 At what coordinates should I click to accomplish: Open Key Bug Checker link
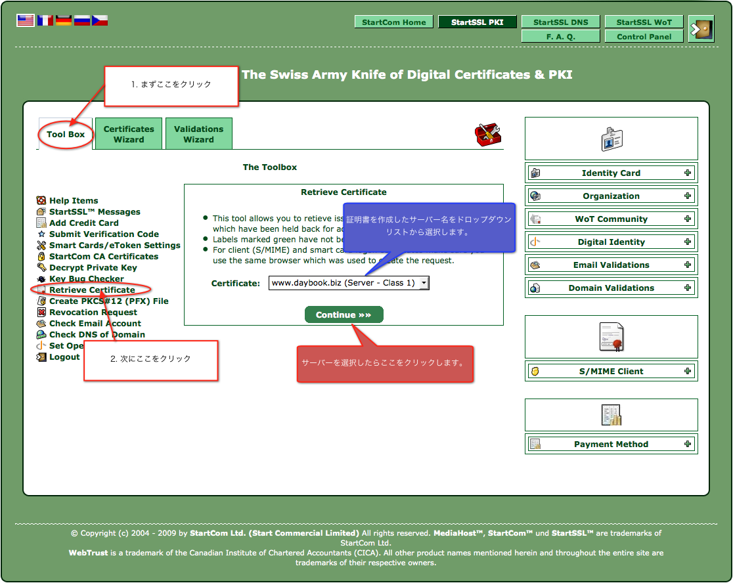(87, 279)
